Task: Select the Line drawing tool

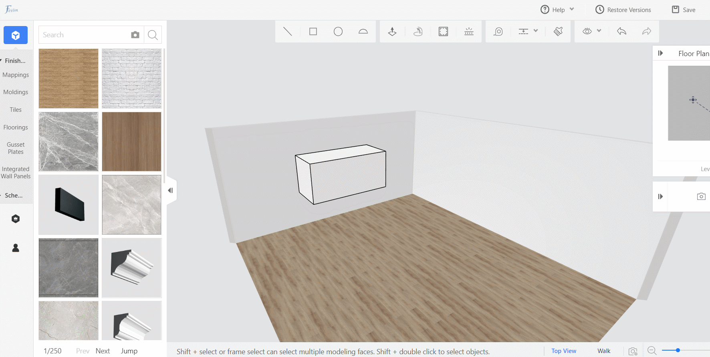Action: (287, 31)
